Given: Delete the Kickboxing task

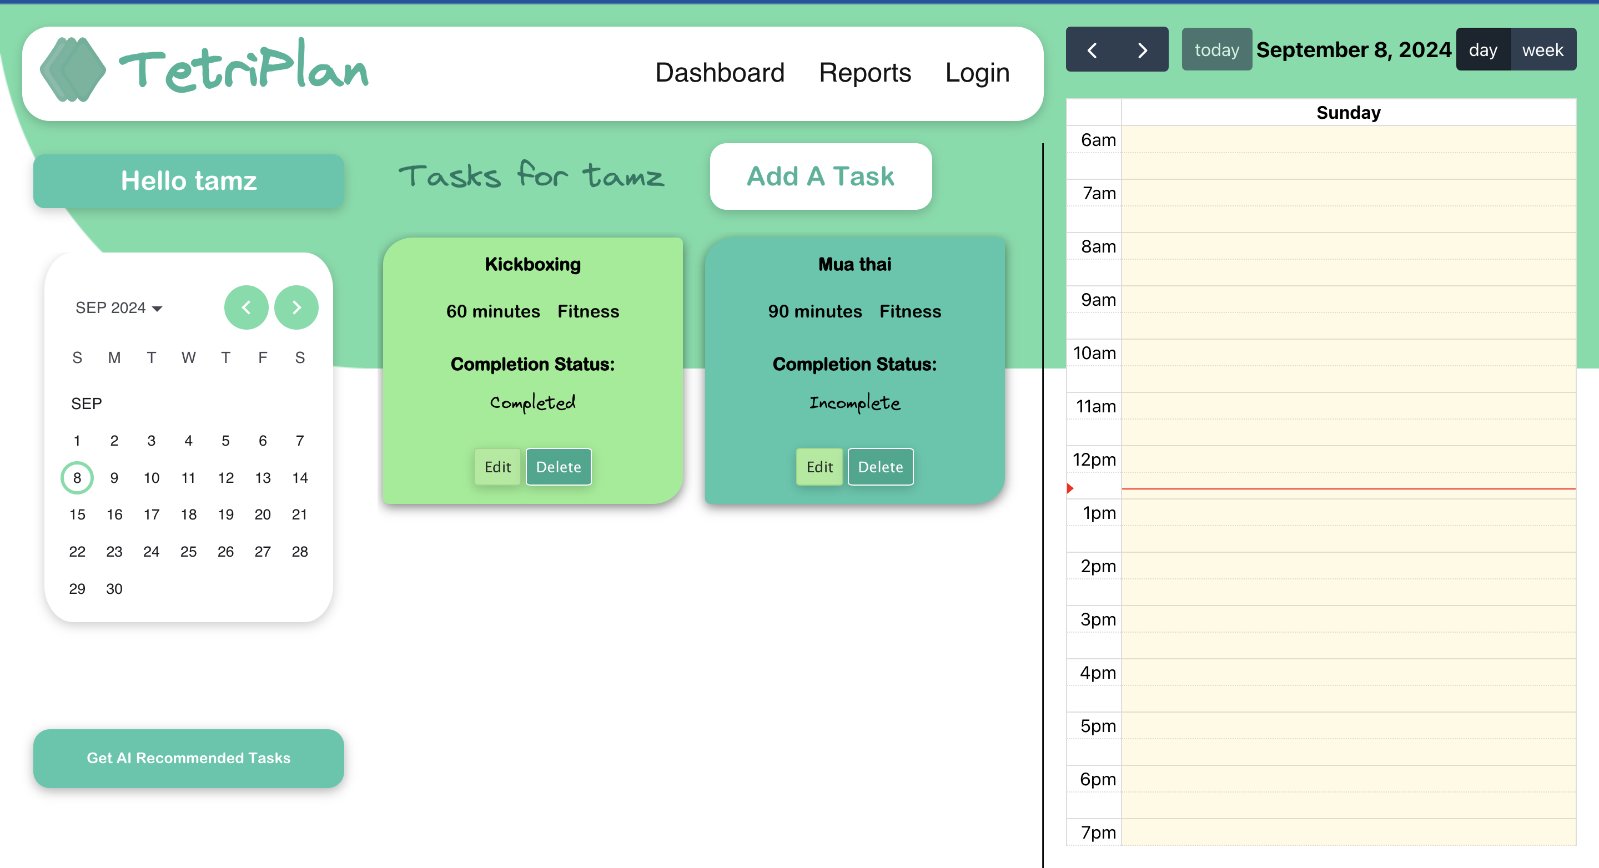Looking at the screenshot, I should coord(558,467).
